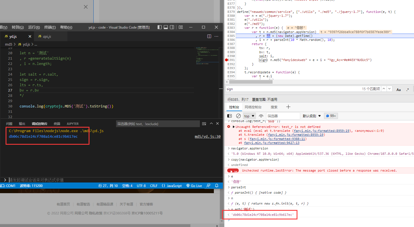Toggle primary sidebar layout icon in VS Code
This screenshot has height=227, width=414.
(160, 27)
